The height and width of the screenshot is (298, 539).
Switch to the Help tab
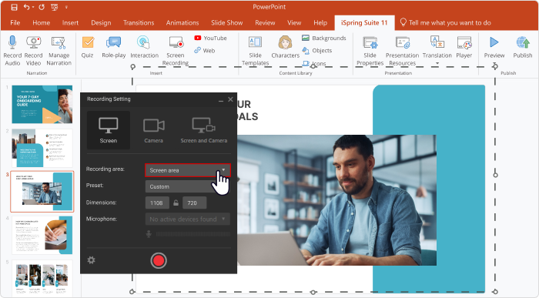point(320,22)
